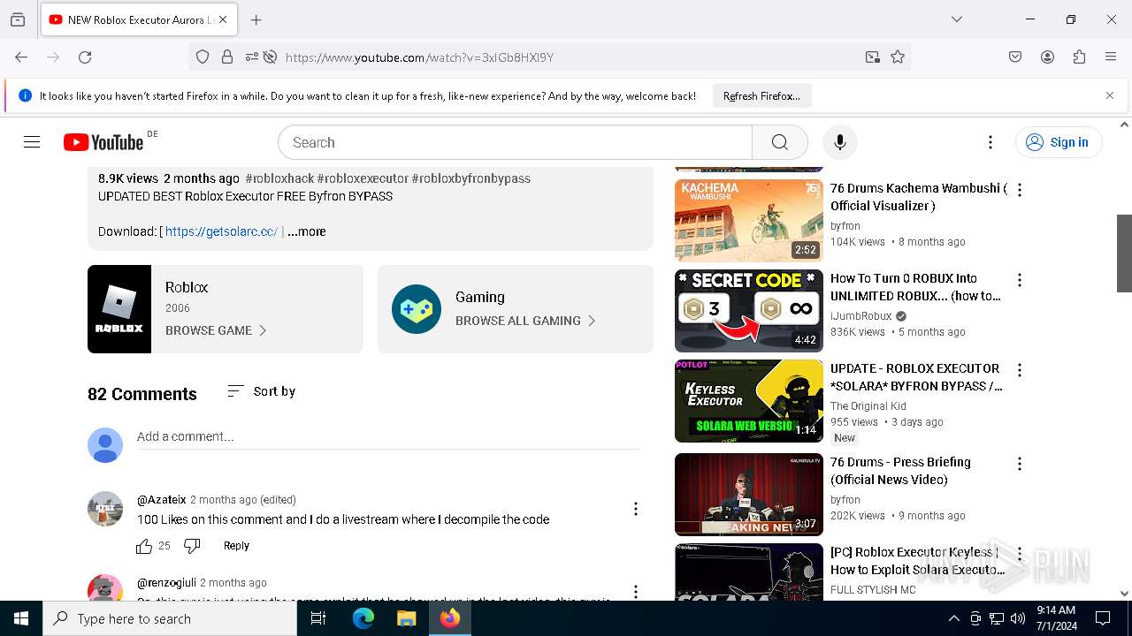Reply to the @Azateix comment

236,546
